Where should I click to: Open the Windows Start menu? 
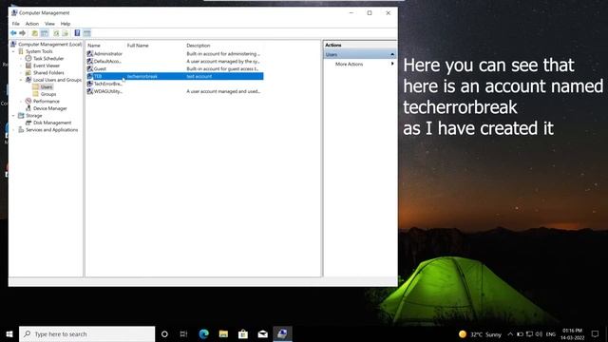9,333
